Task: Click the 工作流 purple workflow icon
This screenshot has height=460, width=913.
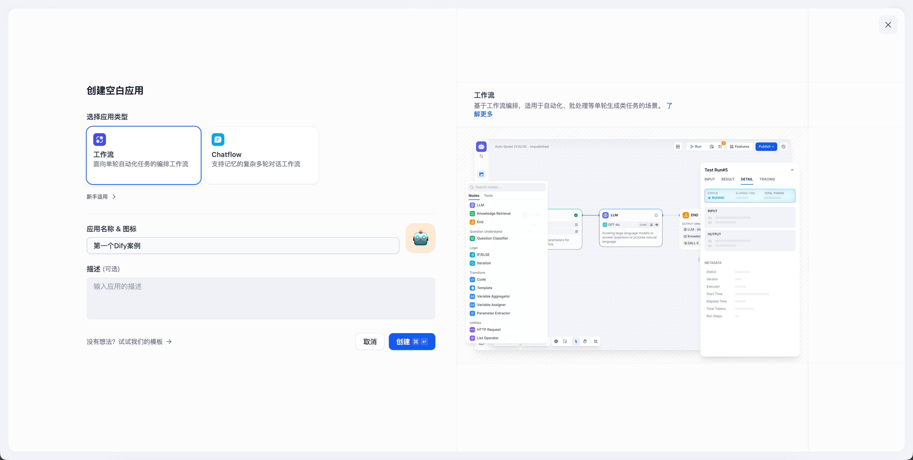Action: 100,140
